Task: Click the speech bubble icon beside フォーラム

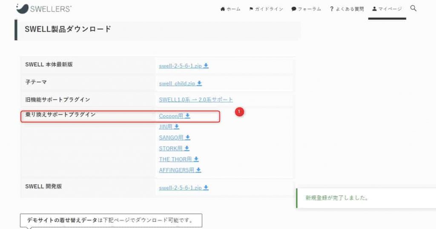Action: [x=294, y=9]
